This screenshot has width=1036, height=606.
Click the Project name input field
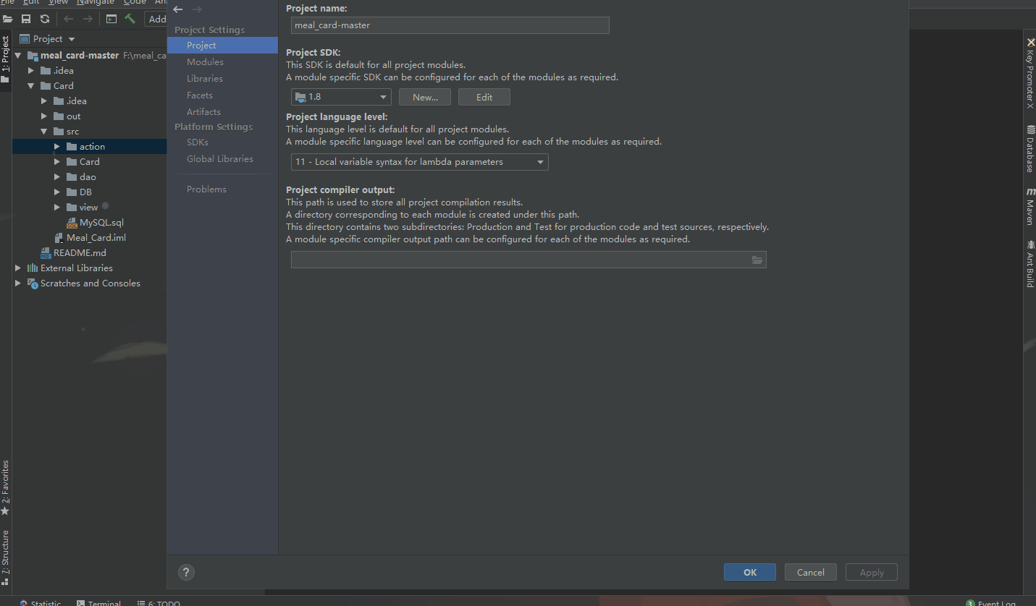(x=450, y=25)
